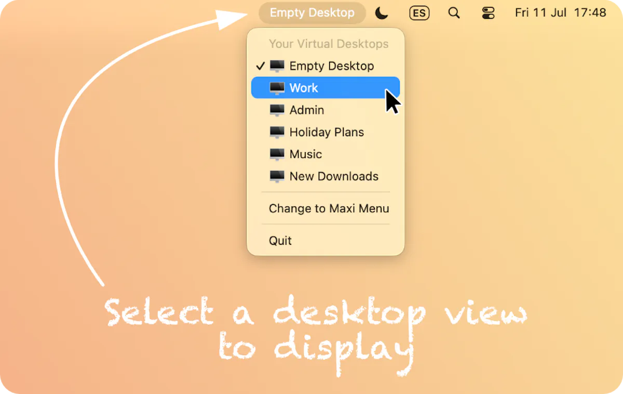Select the checked Empty Desktop menu entry
The image size is (623, 394).
(326, 66)
